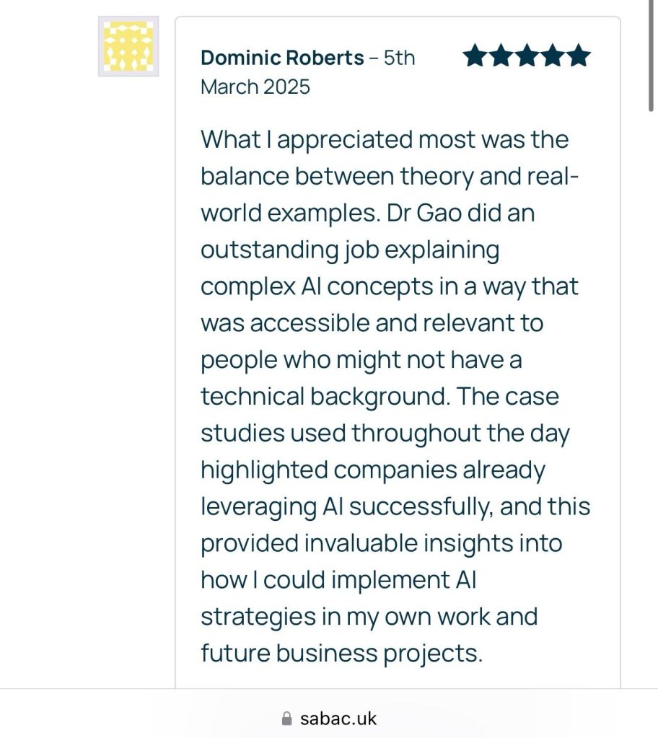The width and height of the screenshot is (658, 738).
Task: Click the words 'highlighted companies already'
Action: 372,470
